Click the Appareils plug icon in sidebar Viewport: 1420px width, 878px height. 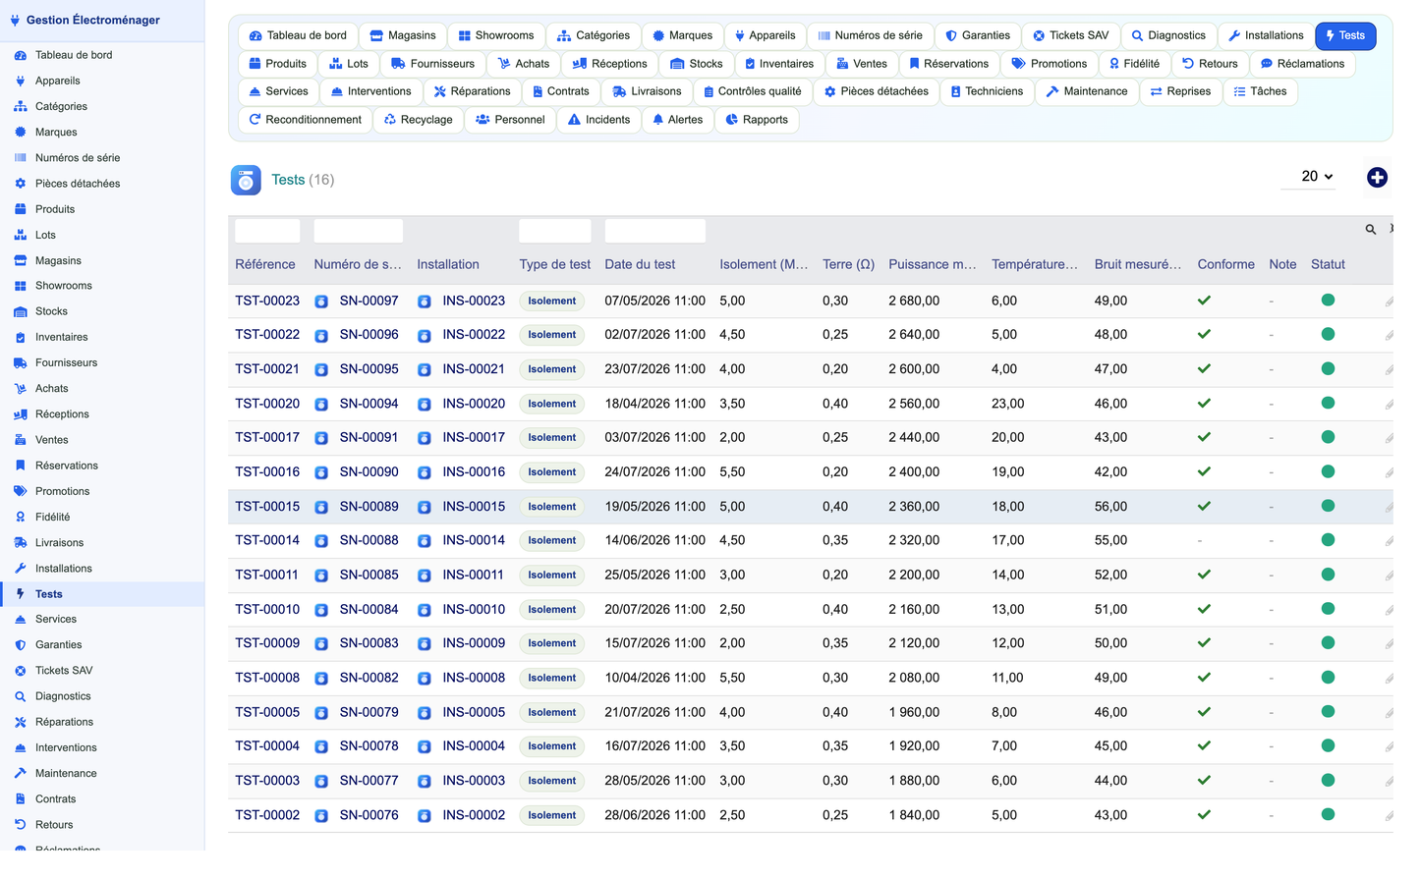[x=20, y=81]
